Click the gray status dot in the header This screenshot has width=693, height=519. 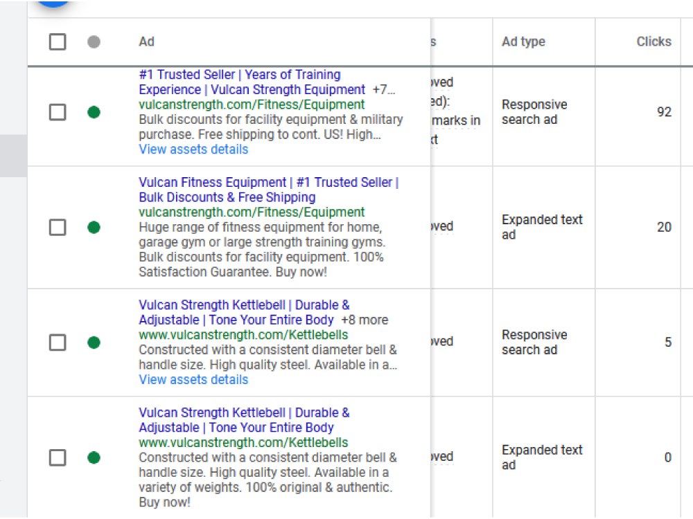pos(94,42)
